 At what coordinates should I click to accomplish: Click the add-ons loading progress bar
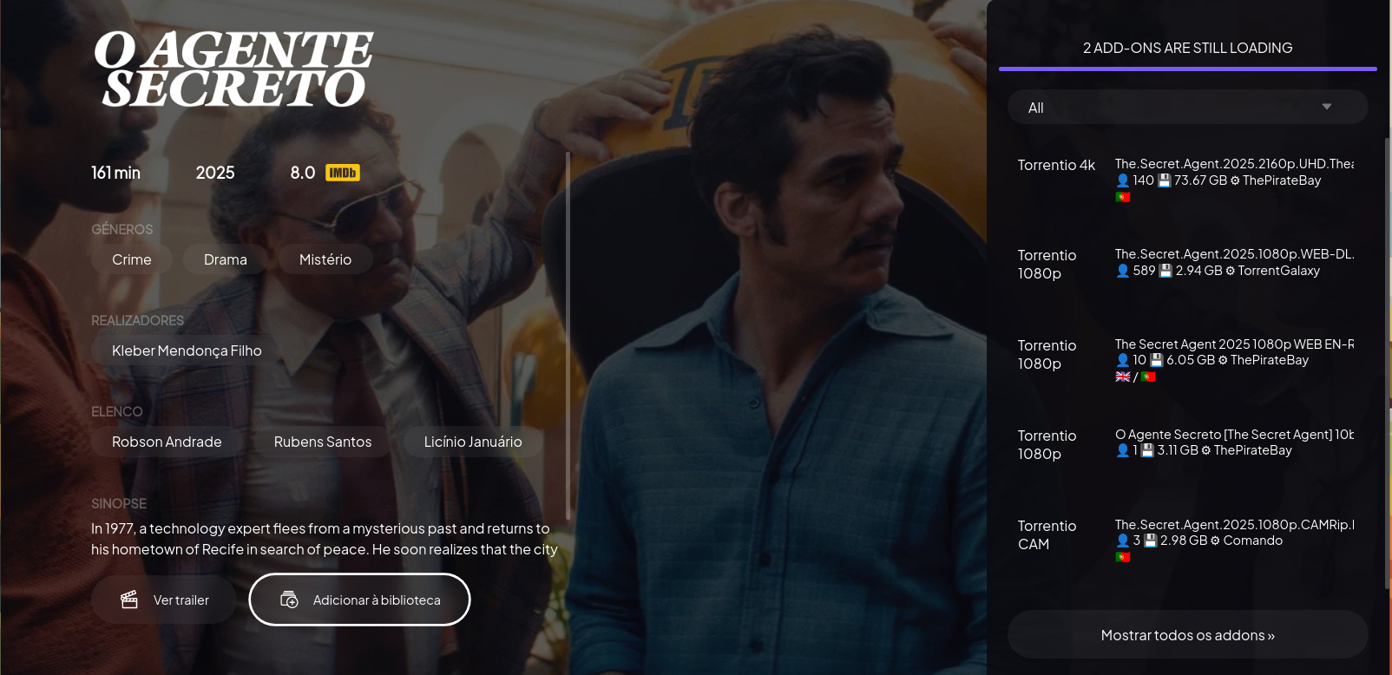(x=1187, y=69)
